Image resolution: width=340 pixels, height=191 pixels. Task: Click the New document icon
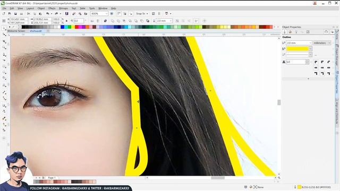click(4, 14)
